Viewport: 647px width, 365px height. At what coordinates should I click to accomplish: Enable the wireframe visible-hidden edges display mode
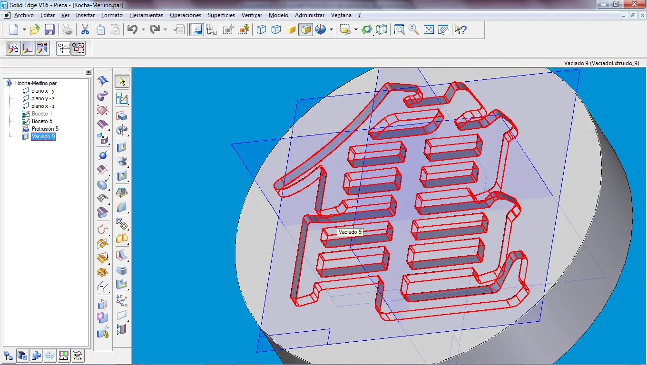[x=276, y=30]
